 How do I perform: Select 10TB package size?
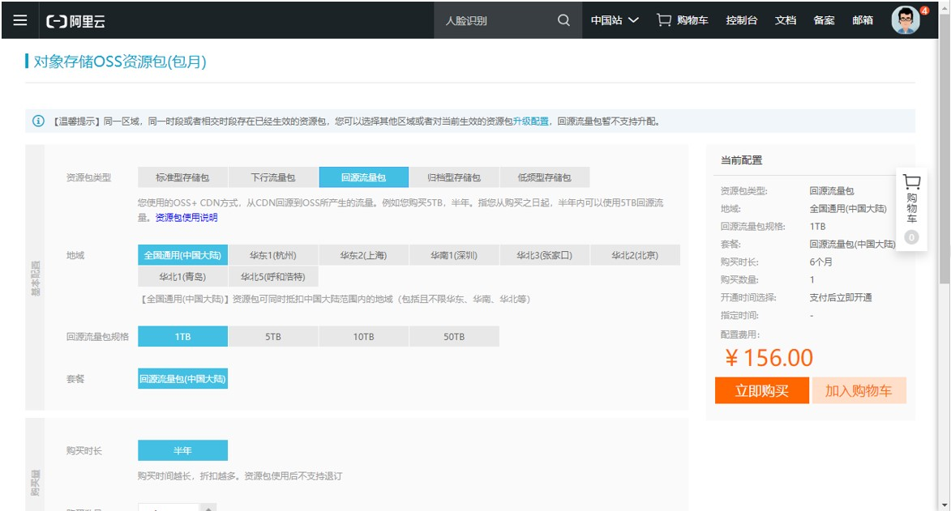[363, 336]
